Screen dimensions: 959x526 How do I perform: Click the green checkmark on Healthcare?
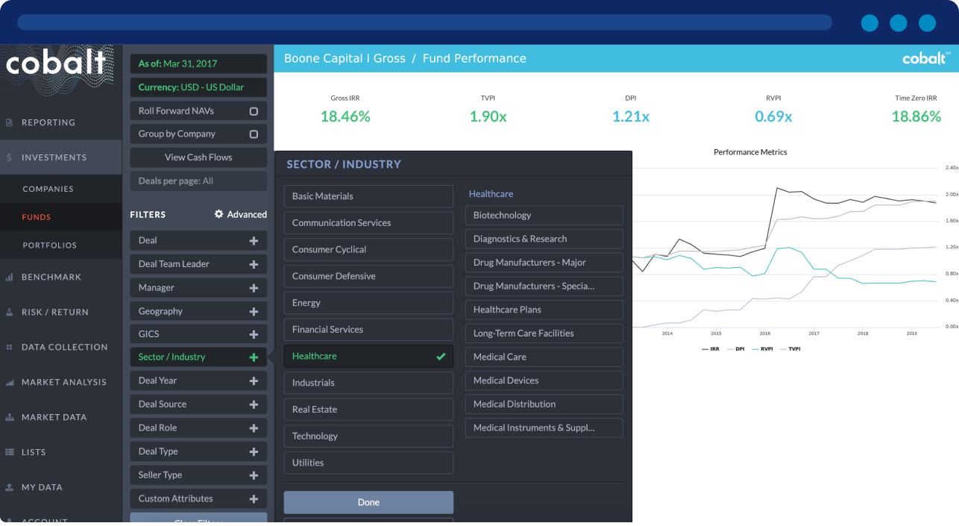click(441, 357)
